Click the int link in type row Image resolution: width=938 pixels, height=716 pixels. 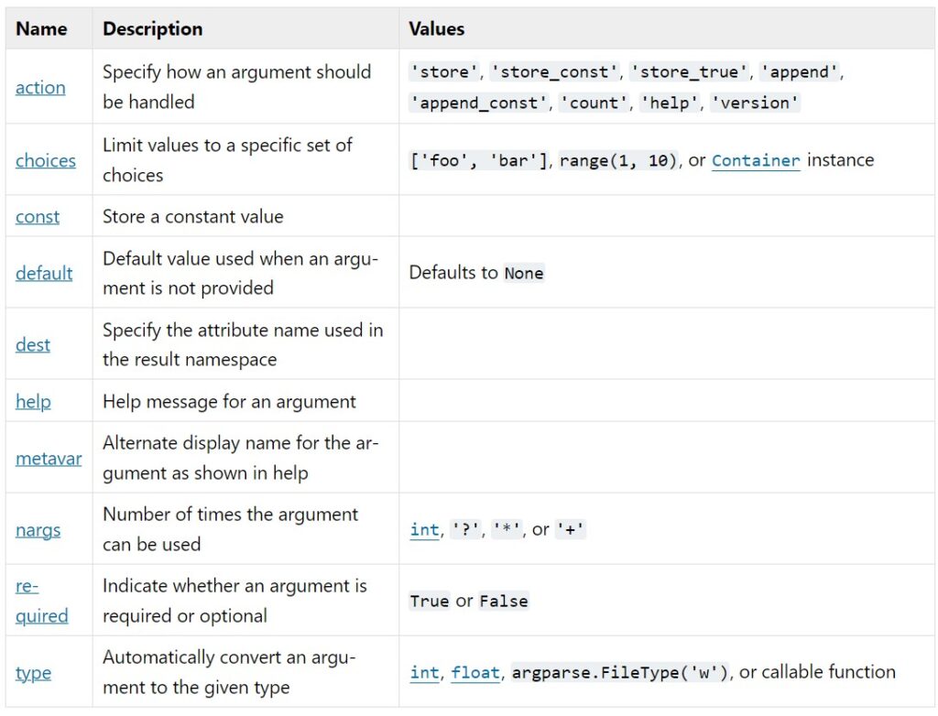tap(424, 673)
